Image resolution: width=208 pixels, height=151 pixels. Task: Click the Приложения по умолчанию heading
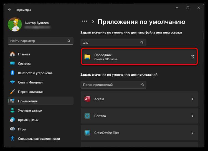point(141,22)
